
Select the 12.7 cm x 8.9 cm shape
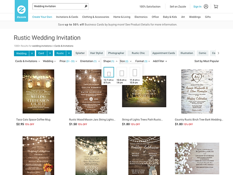(x=109, y=72)
